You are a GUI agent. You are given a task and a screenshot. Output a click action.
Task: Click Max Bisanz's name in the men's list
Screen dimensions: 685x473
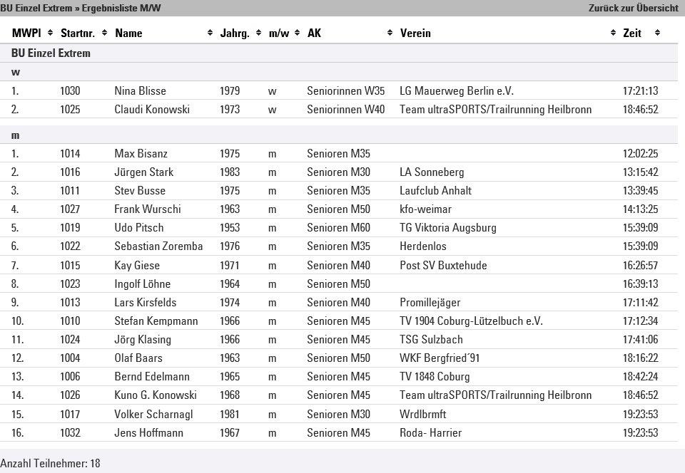pos(139,154)
